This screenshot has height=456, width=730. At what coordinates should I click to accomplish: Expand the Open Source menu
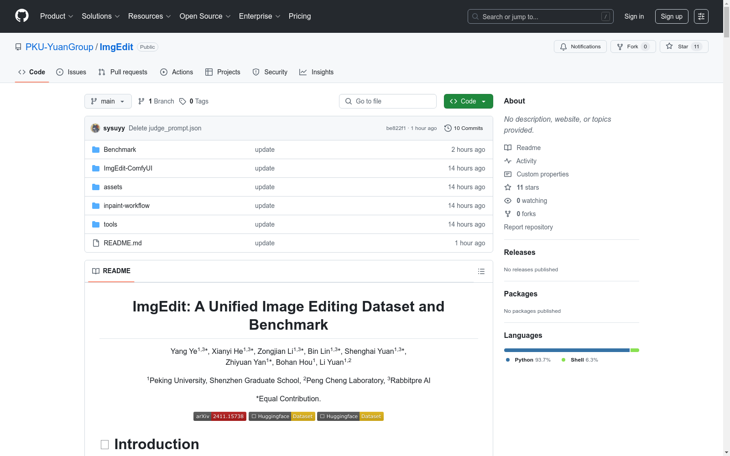point(205,16)
